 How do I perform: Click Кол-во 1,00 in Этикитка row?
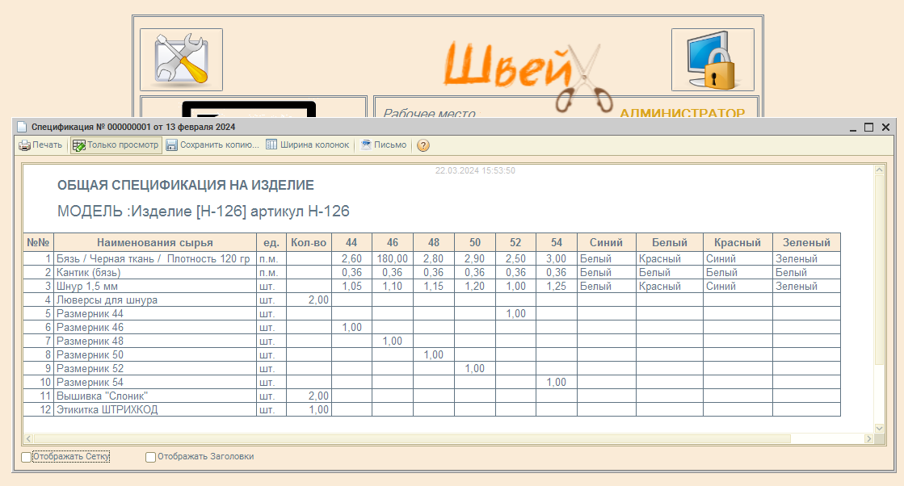coord(309,410)
